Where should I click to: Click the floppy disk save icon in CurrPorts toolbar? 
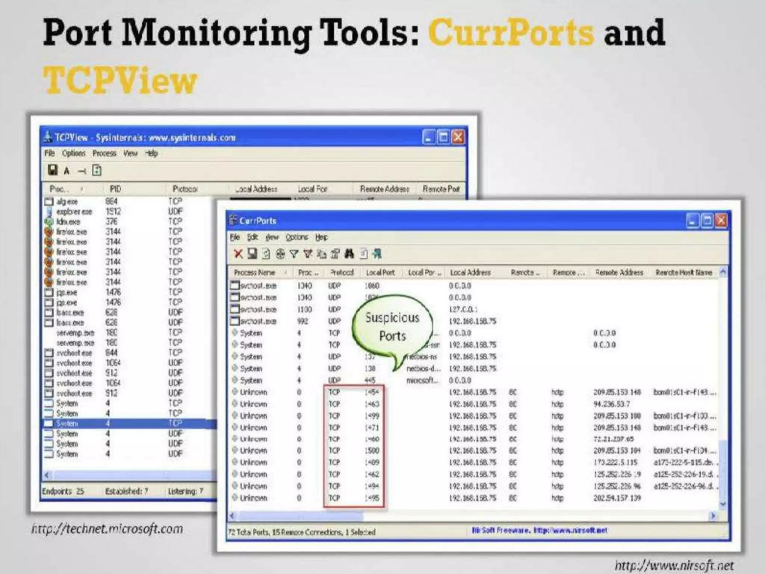tap(252, 254)
